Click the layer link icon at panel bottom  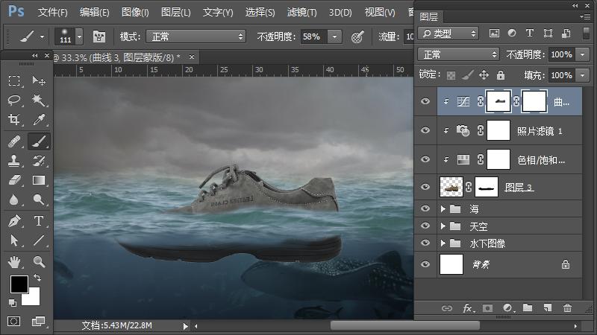pyautogui.click(x=446, y=308)
